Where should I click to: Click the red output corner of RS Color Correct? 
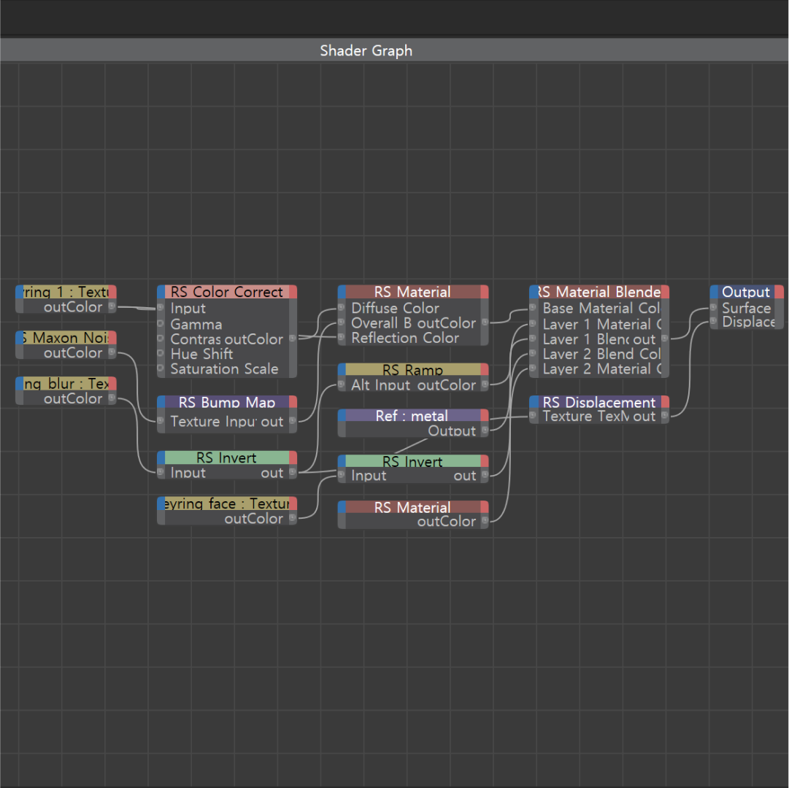click(293, 292)
